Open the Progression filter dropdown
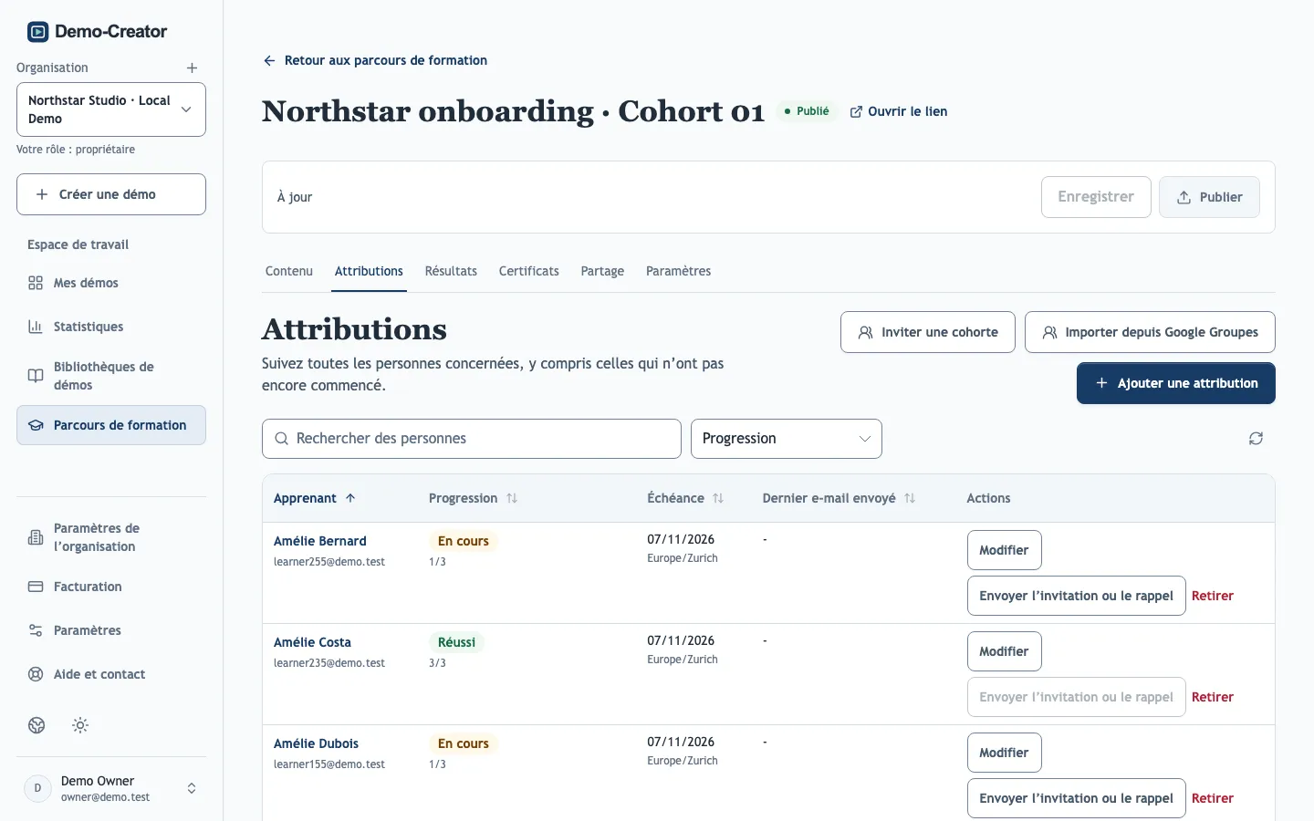The width and height of the screenshot is (1314, 821). pos(787,439)
